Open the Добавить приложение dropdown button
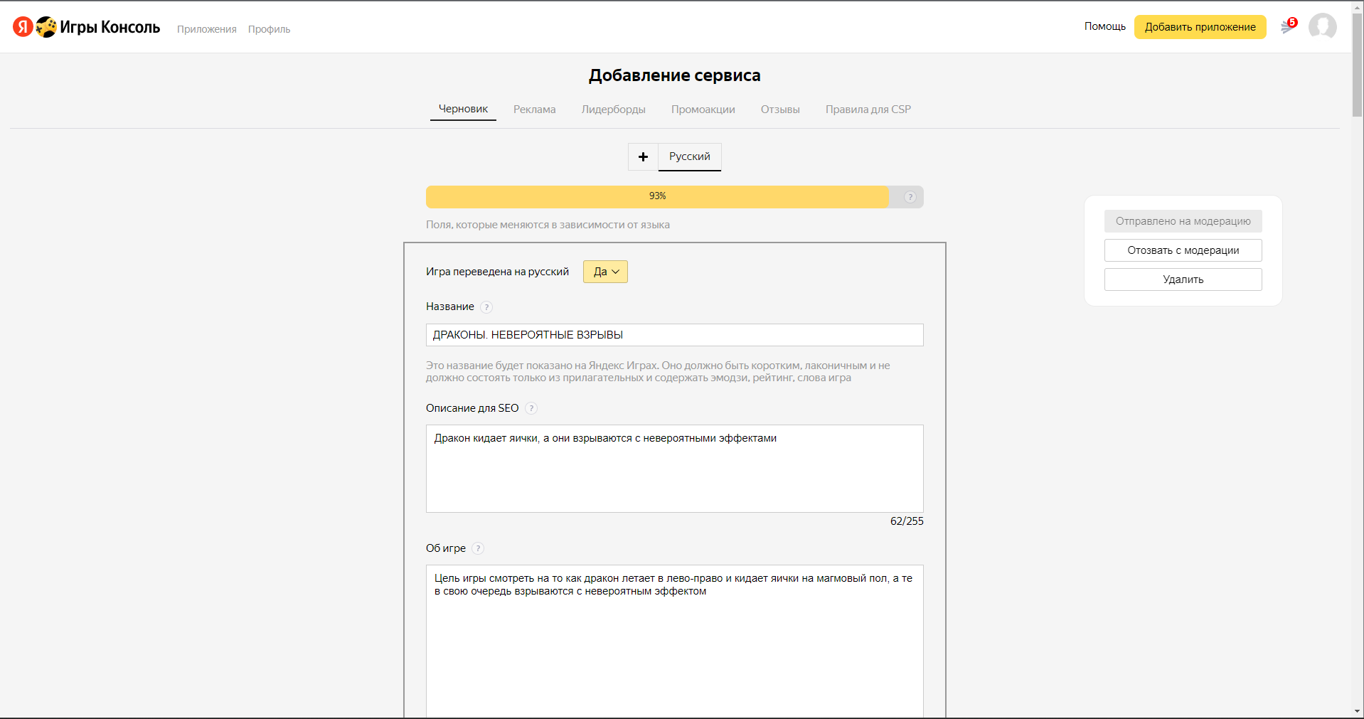1364x719 pixels. [1200, 27]
